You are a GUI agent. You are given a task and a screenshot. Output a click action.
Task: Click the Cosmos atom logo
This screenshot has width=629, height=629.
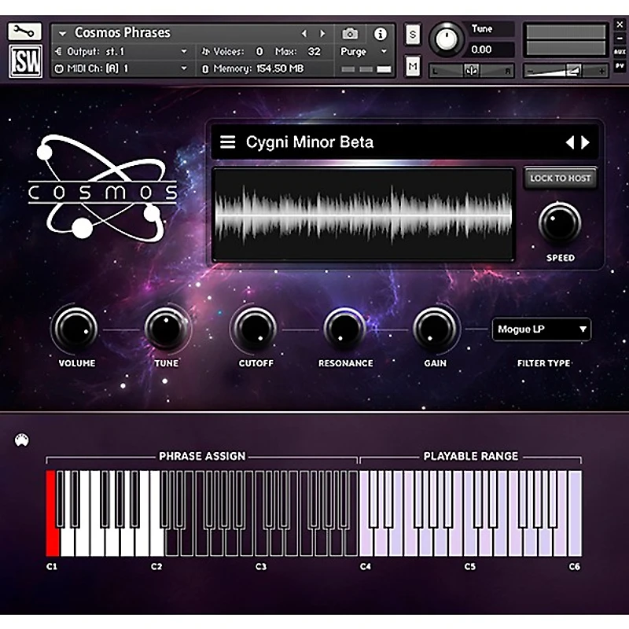102,188
